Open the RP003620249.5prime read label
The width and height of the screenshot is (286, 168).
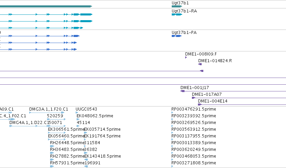coord(194,150)
